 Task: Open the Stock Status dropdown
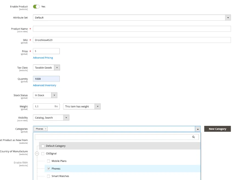[45, 95]
